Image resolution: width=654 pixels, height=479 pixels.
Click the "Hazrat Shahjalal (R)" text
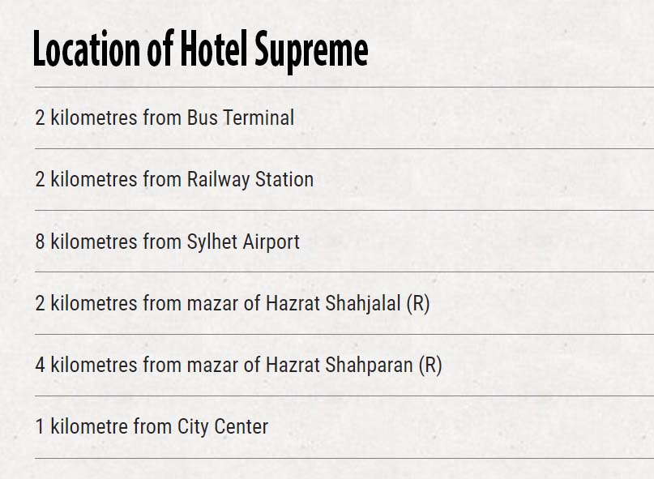[x=348, y=303]
